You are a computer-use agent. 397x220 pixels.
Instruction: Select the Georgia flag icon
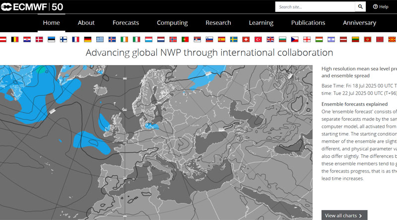coord(306,40)
